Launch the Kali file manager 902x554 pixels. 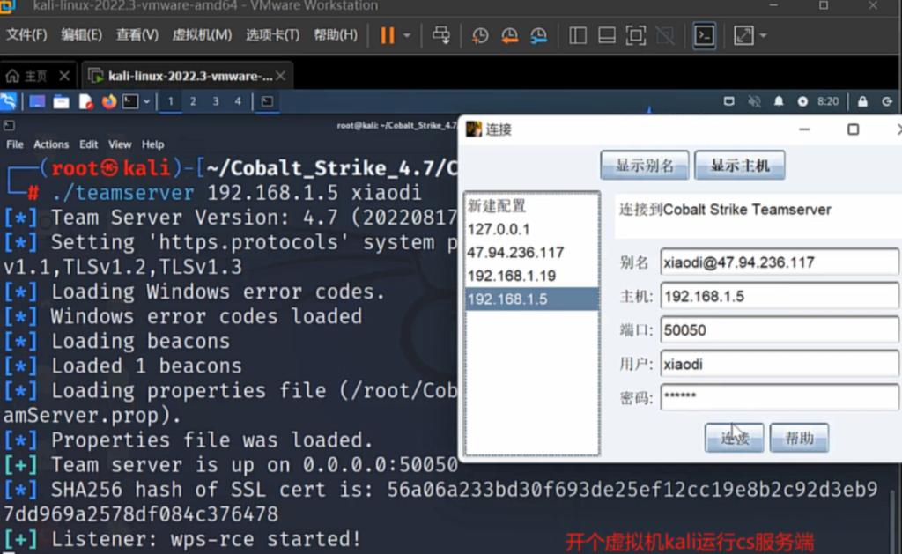click(x=61, y=102)
